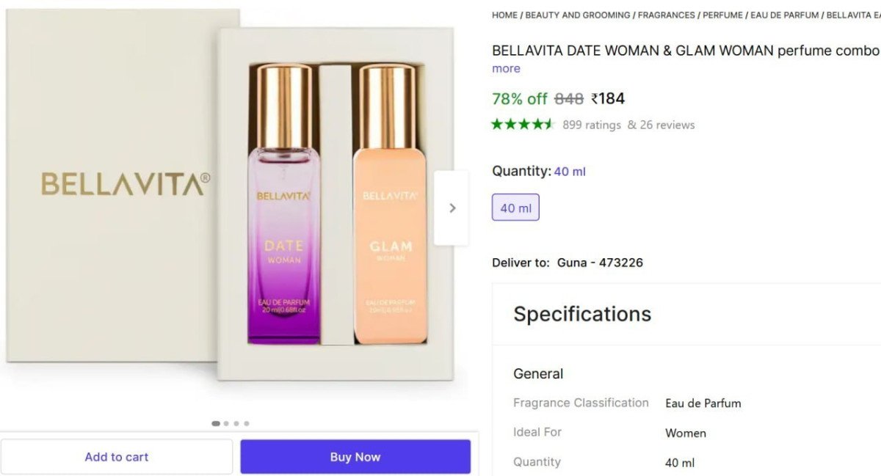Click the last carousel dot indicator
This screenshot has height=476, width=881.
[247, 423]
